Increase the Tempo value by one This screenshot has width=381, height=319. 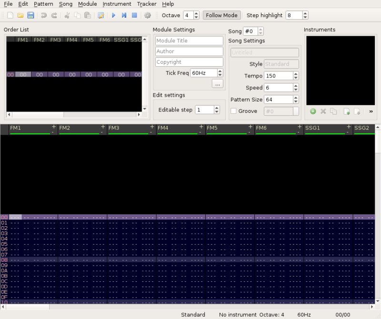tap(296, 74)
